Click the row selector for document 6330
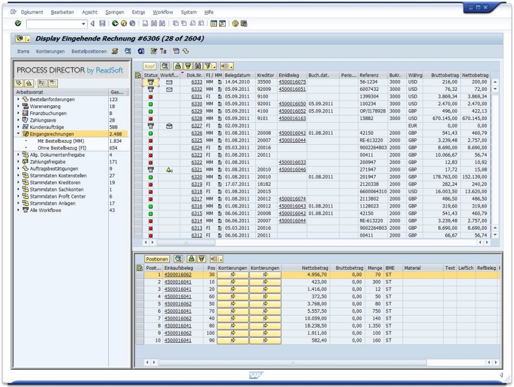This screenshot has height=387, width=514. click(139, 104)
